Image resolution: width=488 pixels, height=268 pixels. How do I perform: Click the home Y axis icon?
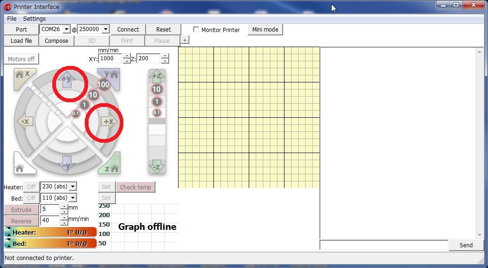pyautogui.click(x=111, y=75)
